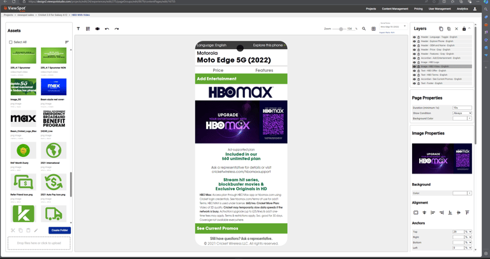This screenshot has width=490, height=259.
Task: Delete the selected layer with X icon
Action: [x=456, y=29]
